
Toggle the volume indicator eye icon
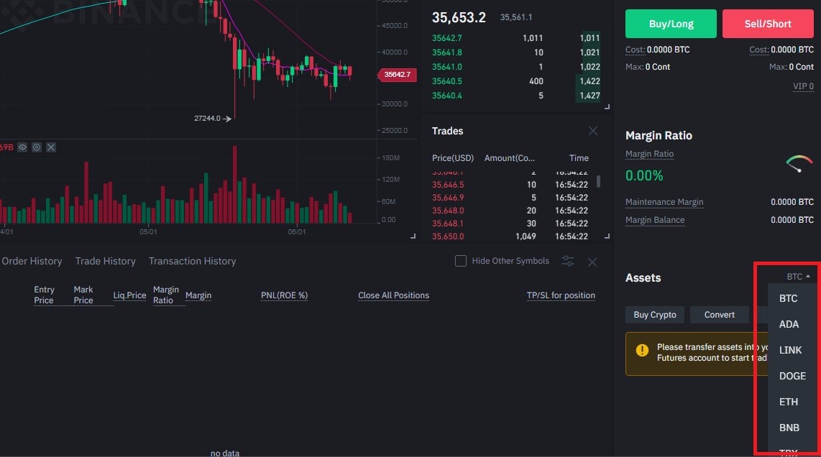22,147
